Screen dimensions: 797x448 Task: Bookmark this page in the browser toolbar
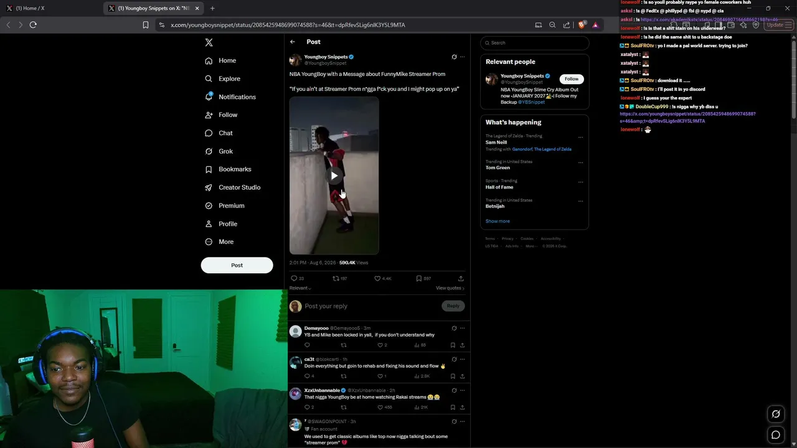(x=146, y=25)
